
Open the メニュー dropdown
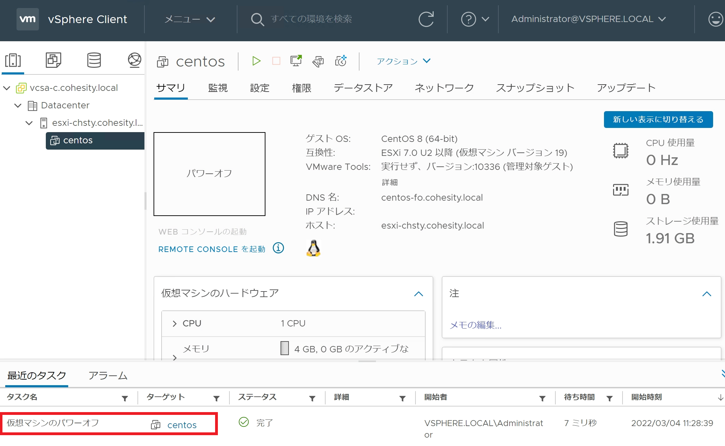(190, 19)
